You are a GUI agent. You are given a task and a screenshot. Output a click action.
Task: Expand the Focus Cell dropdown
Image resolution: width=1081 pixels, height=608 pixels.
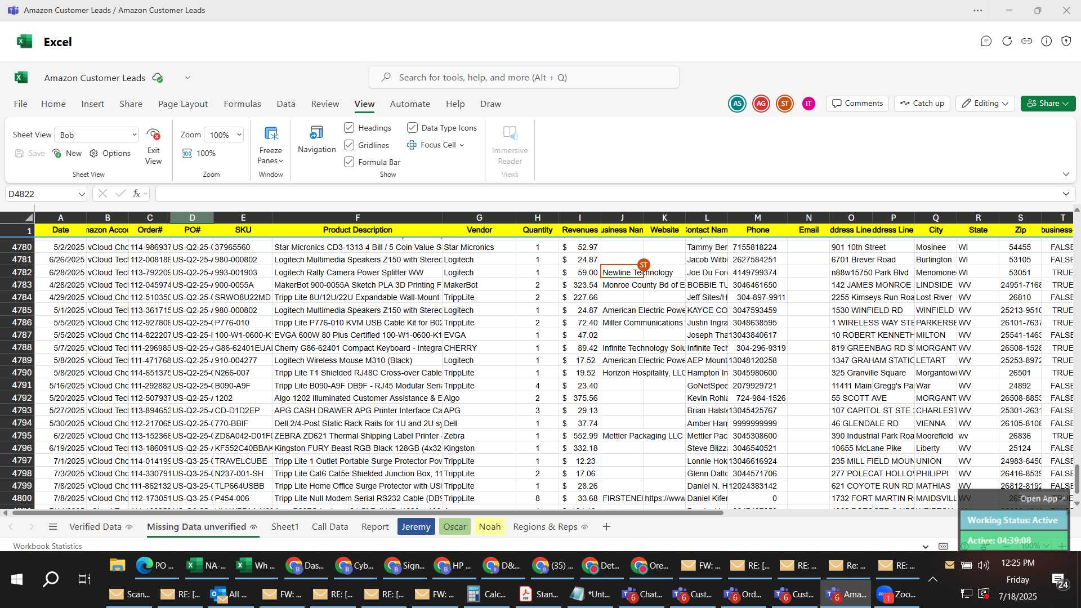click(x=462, y=145)
